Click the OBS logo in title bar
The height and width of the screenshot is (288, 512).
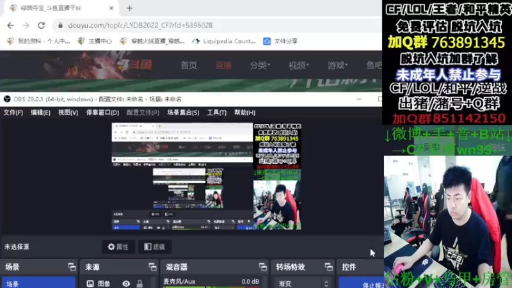(x=7, y=99)
